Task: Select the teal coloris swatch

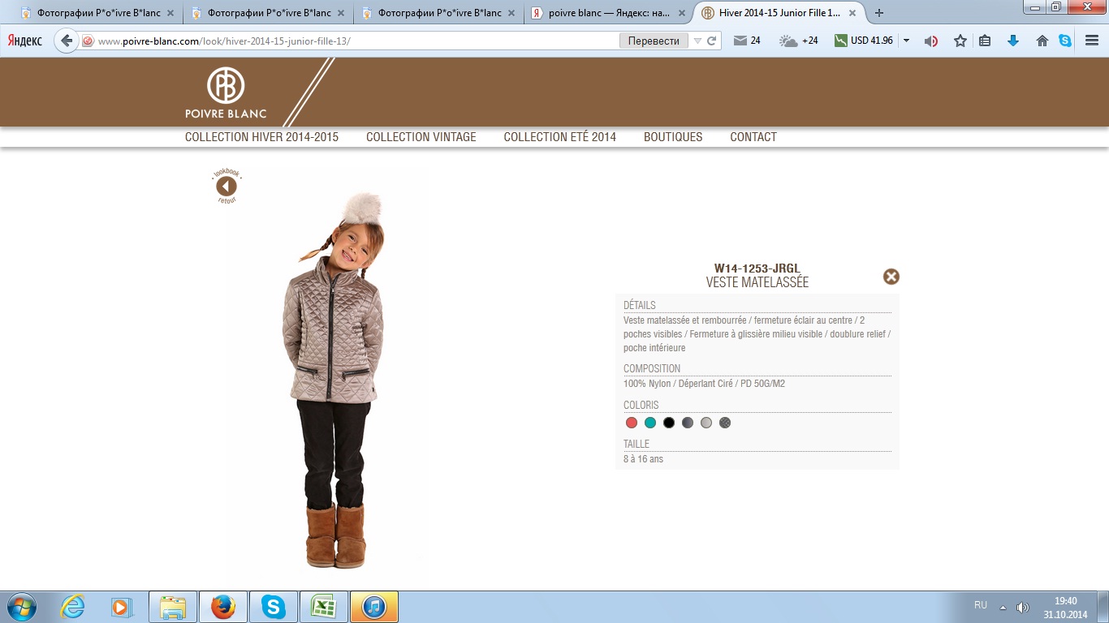Action: coord(650,423)
